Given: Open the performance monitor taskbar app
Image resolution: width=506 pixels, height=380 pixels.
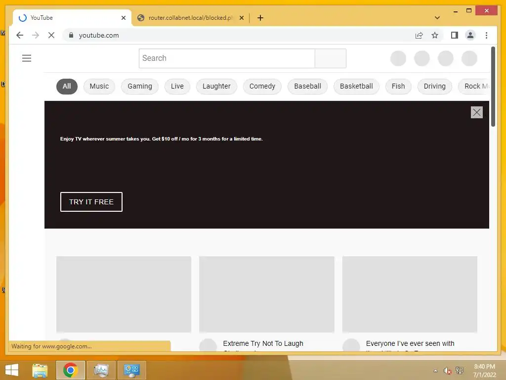Looking at the screenshot, I should pos(101,370).
